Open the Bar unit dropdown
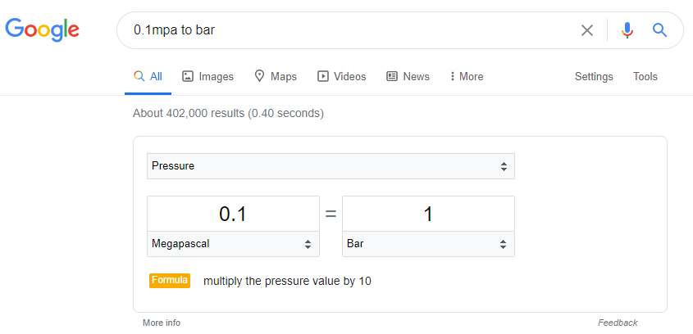 pos(428,244)
